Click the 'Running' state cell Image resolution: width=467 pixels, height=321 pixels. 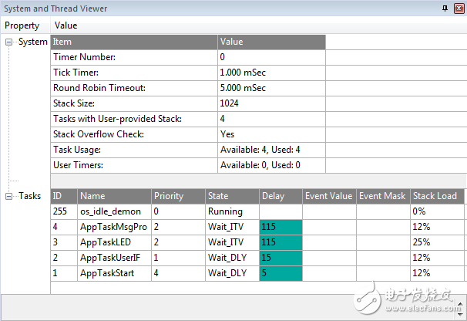[x=232, y=211]
